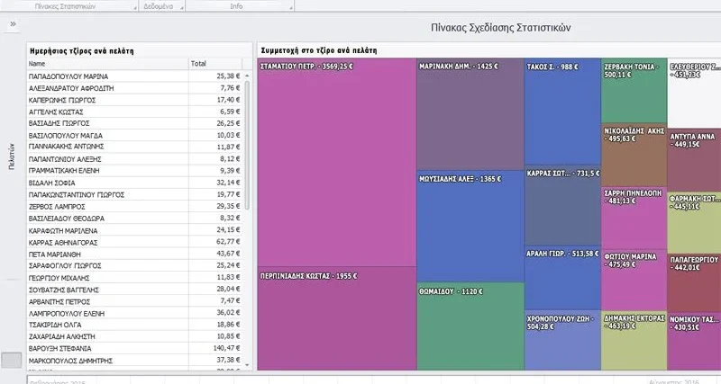This screenshot has height=384, width=721.
Task: Click the ΠΕΡΠΙΝΙΑΔΗΣ ΚΩΣΤΑΣ treemap tile
Action: point(337,318)
